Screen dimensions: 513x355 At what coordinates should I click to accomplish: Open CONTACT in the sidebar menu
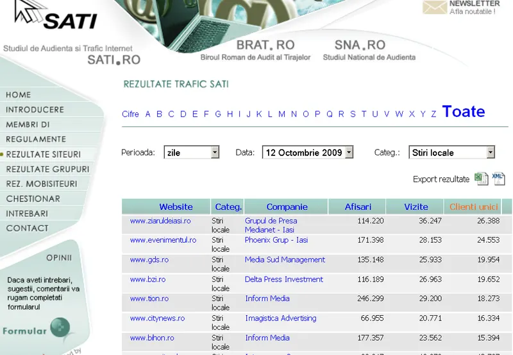coord(27,229)
